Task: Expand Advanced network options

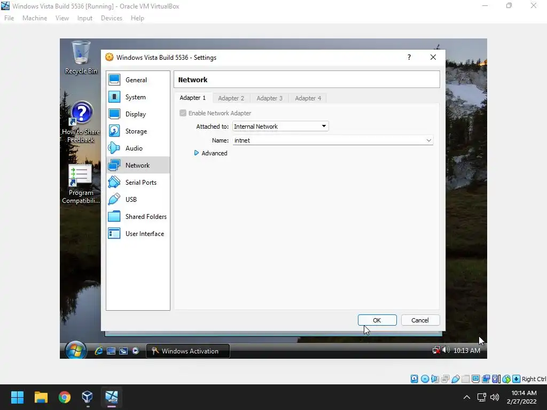Action: click(x=210, y=153)
